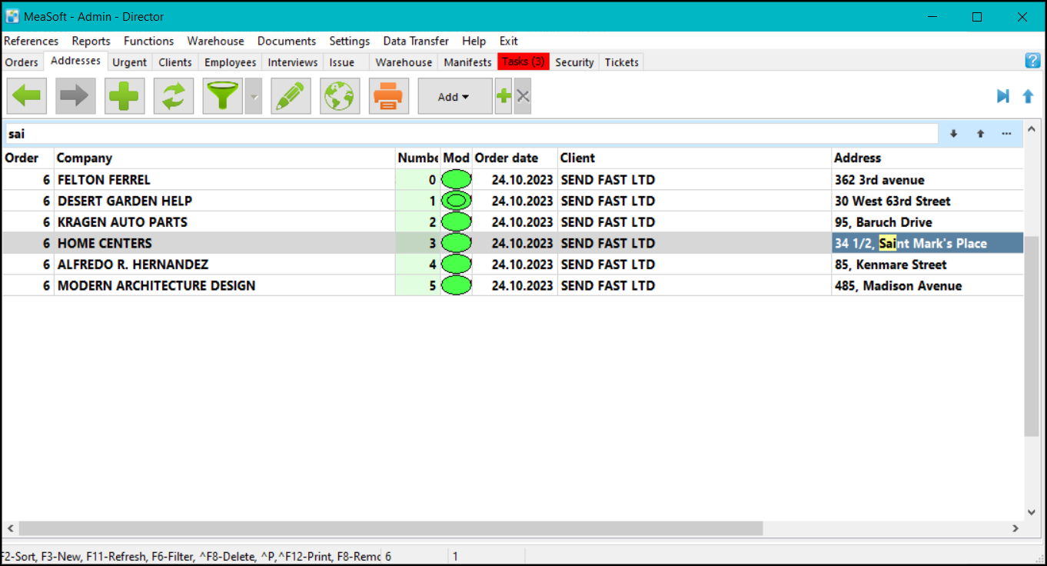The height and width of the screenshot is (566, 1047).
Task: Click the small X remove icon
Action: pos(523,97)
